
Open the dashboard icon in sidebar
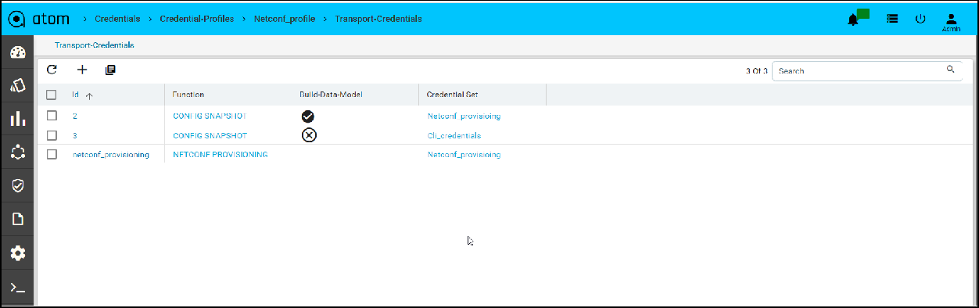[x=17, y=53]
